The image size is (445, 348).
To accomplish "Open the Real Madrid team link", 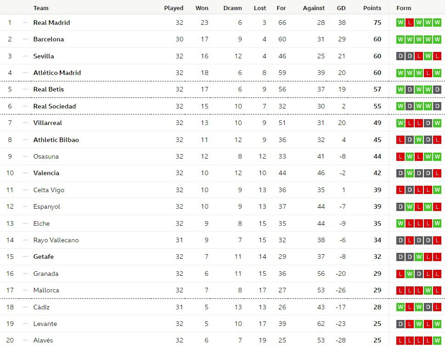I will 51,23.
